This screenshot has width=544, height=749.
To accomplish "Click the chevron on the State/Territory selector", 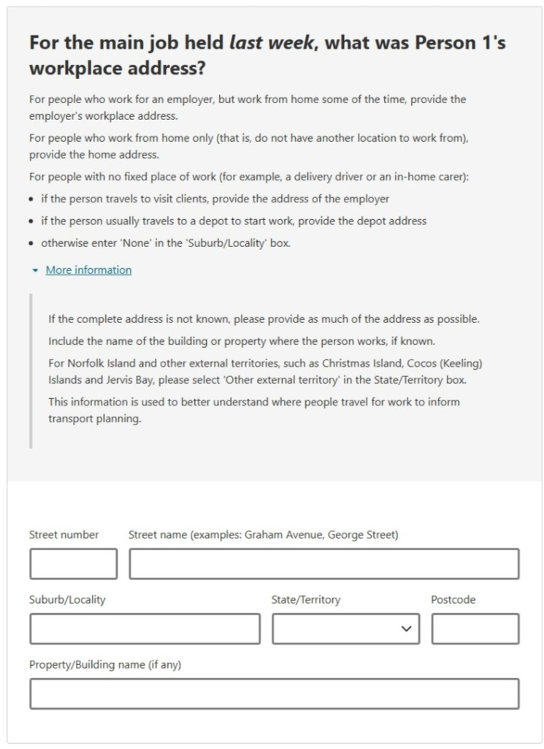I will pos(407,628).
